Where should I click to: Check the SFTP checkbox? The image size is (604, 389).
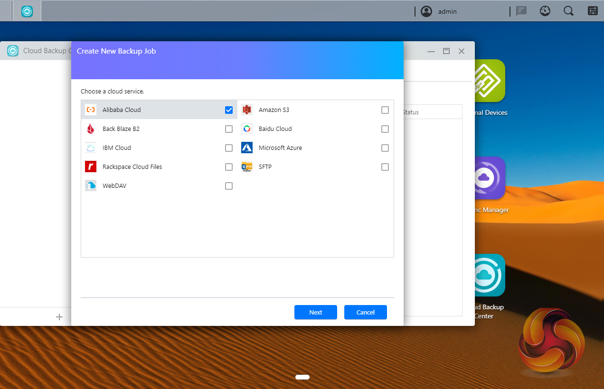point(385,167)
